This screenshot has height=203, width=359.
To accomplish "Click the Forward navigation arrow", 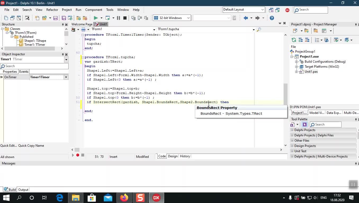I will tap(257, 18).
